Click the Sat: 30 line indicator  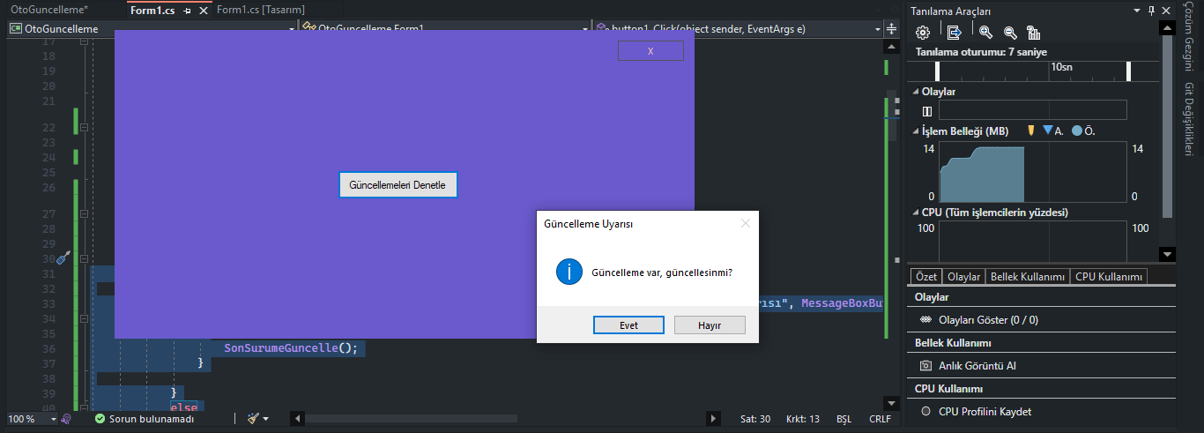tap(755, 419)
